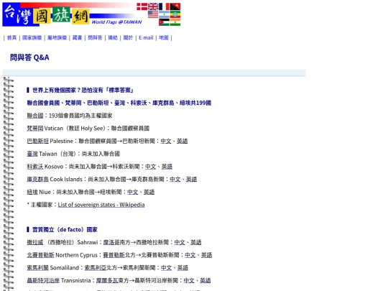The width and height of the screenshot is (388, 291).
Task: Open Cook Islands news 中文 link
Action: (175, 179)
